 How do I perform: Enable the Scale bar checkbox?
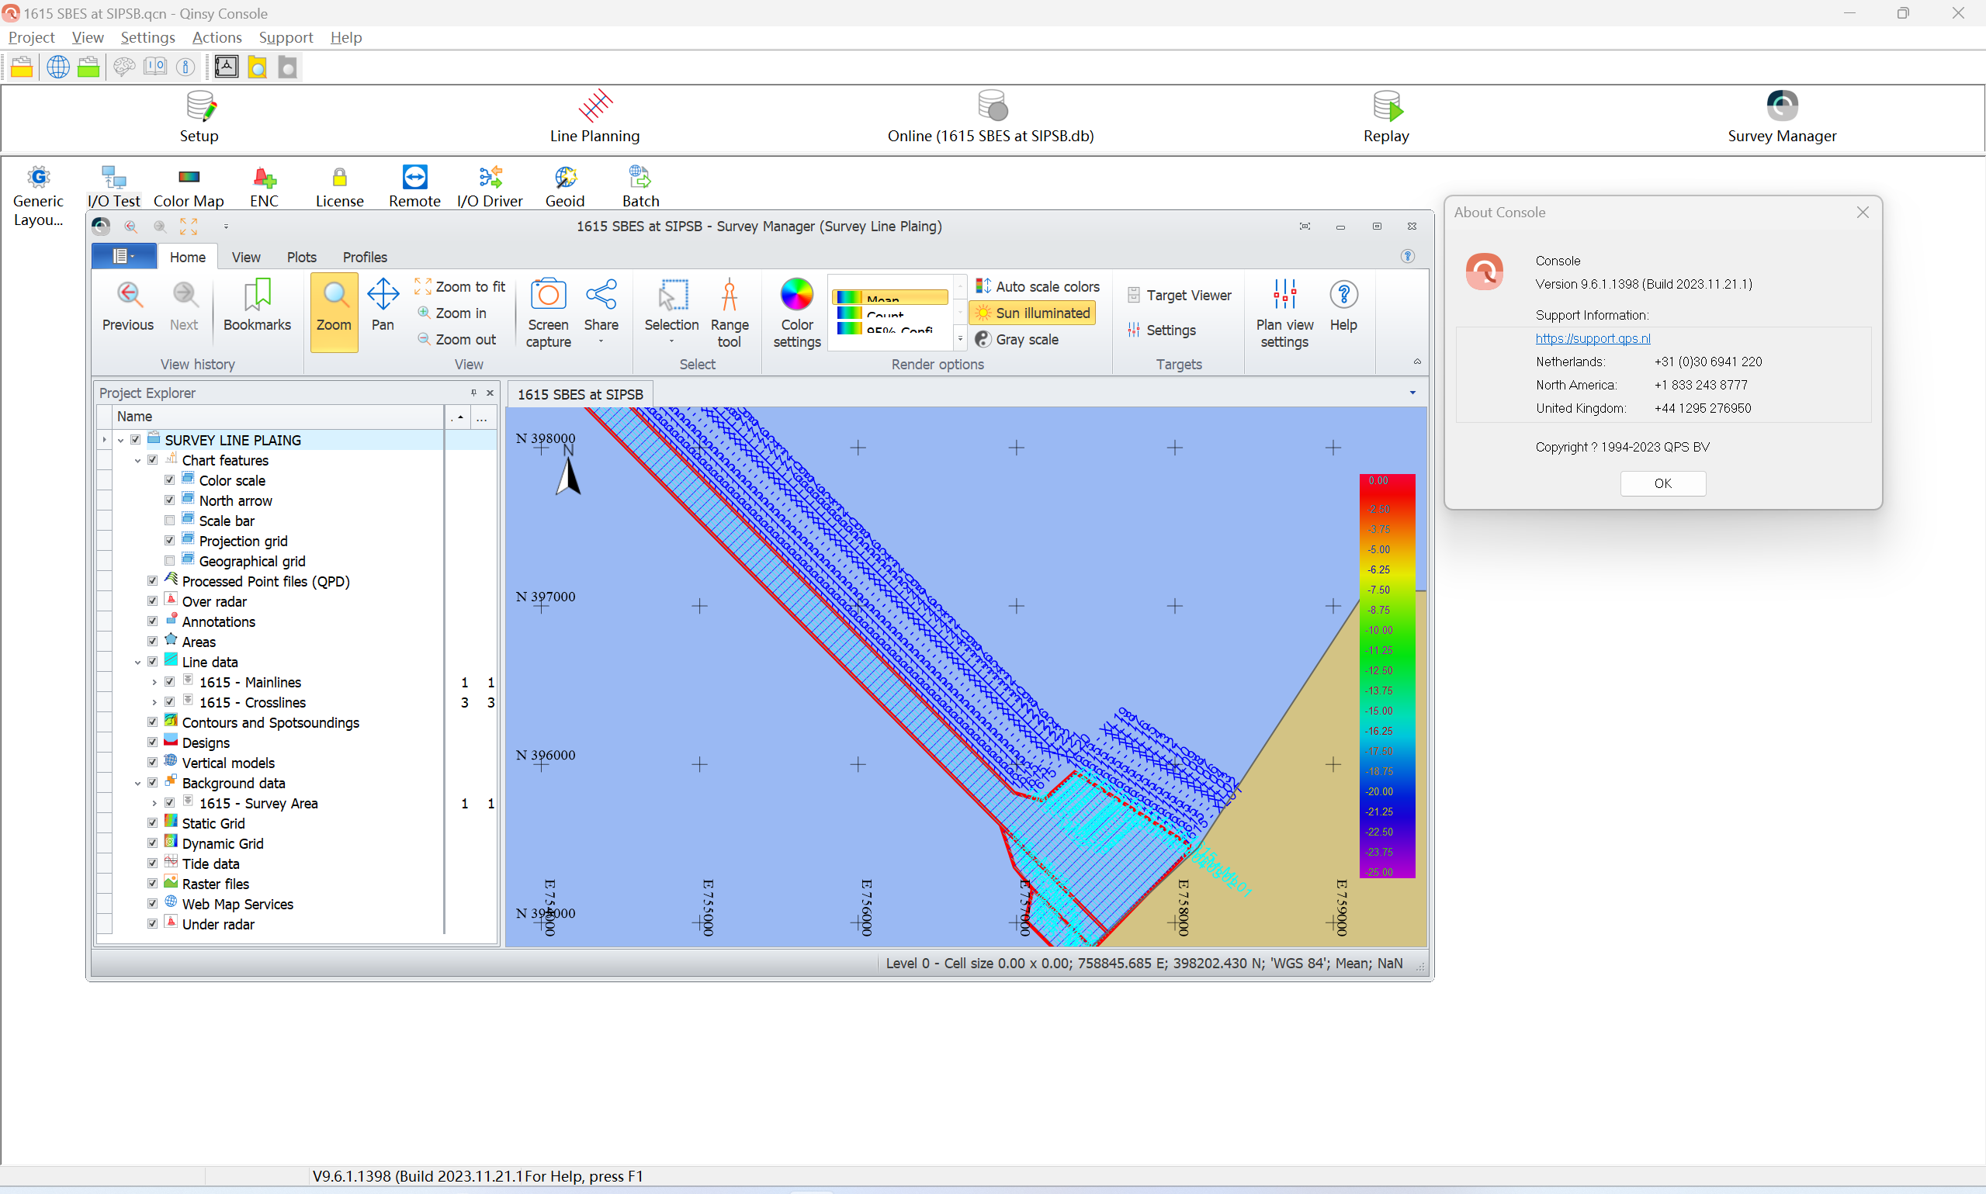coord(169,521)
